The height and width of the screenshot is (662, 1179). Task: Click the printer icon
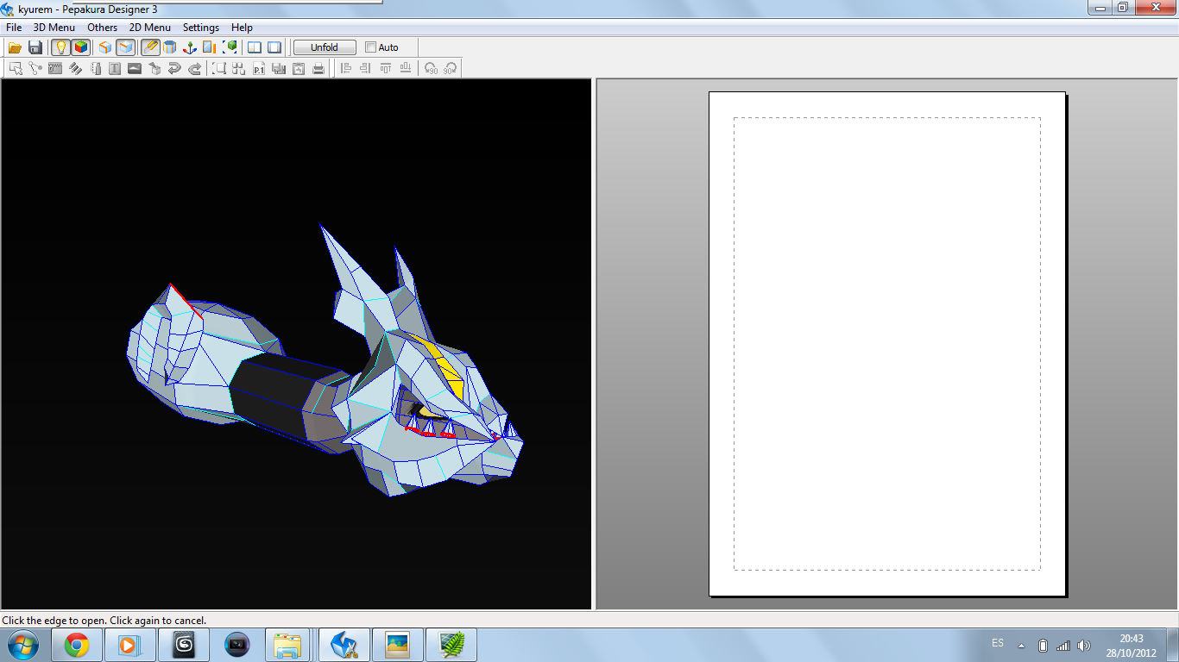(318, 68)
